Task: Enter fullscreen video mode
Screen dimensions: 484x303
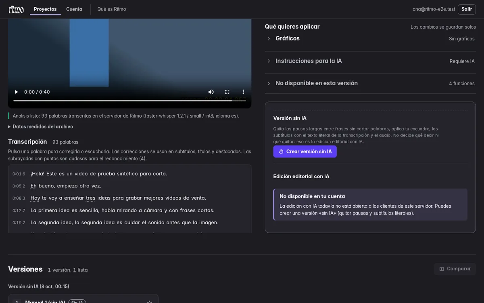Action: click(x=227, y=92)
